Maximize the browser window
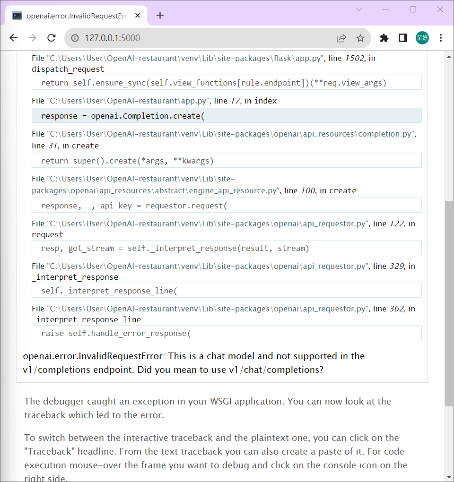The width and height of the screenshot is (454, 482). tap(413, 9)
